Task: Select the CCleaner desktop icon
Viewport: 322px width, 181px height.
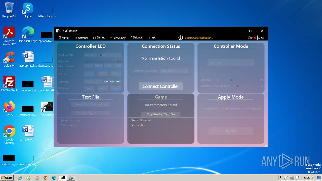Action: tap(9, 59)
